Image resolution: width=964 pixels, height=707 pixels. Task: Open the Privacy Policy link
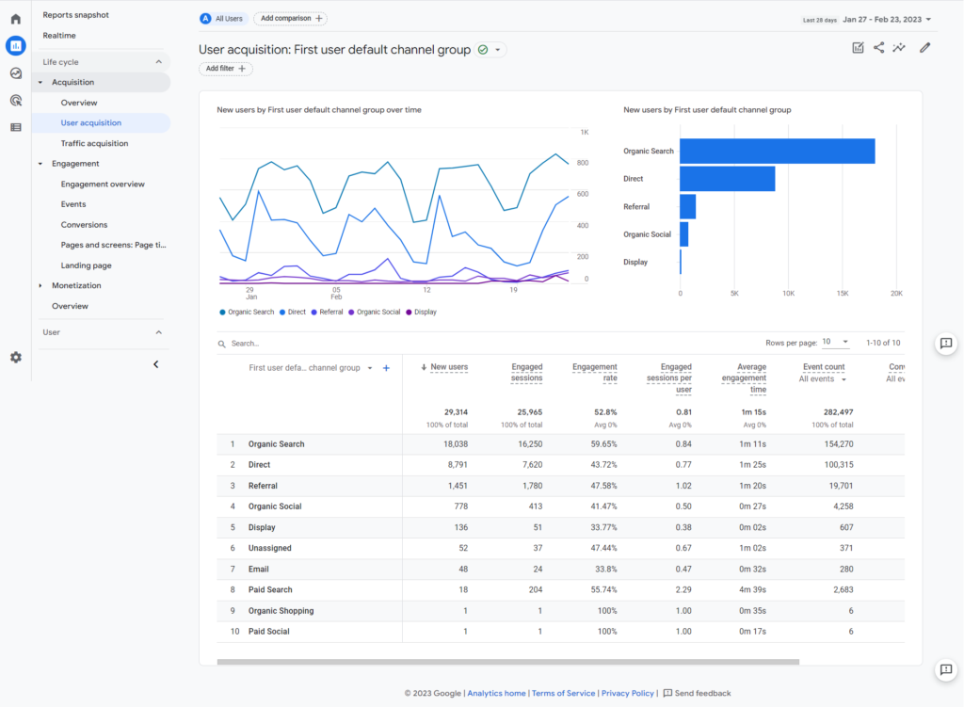[x=627, y=693]
